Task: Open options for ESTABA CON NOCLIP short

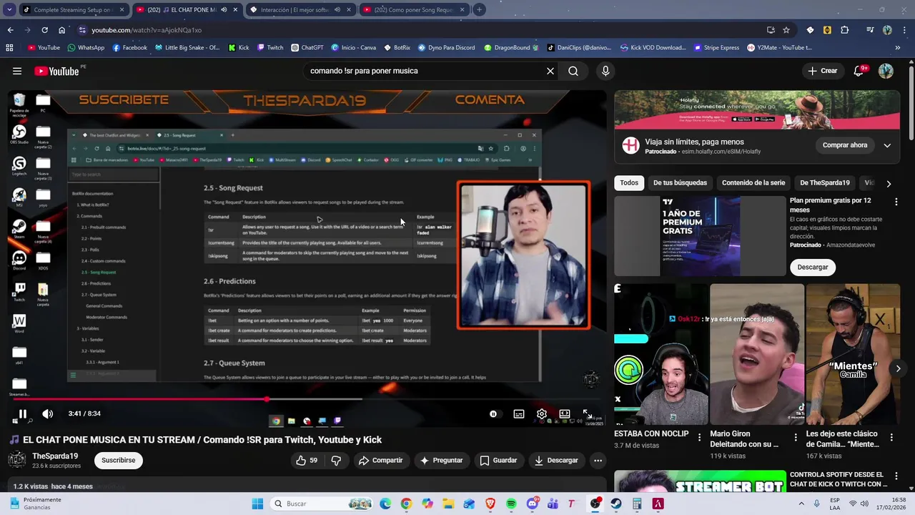Action: (x=700, y=437)
